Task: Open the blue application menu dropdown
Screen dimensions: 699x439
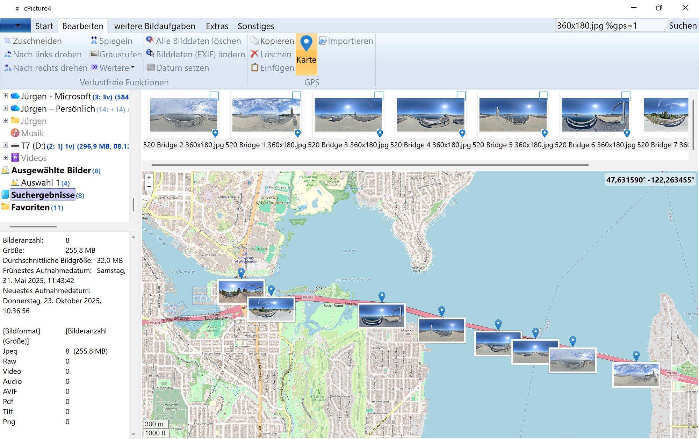Action: 15,26
